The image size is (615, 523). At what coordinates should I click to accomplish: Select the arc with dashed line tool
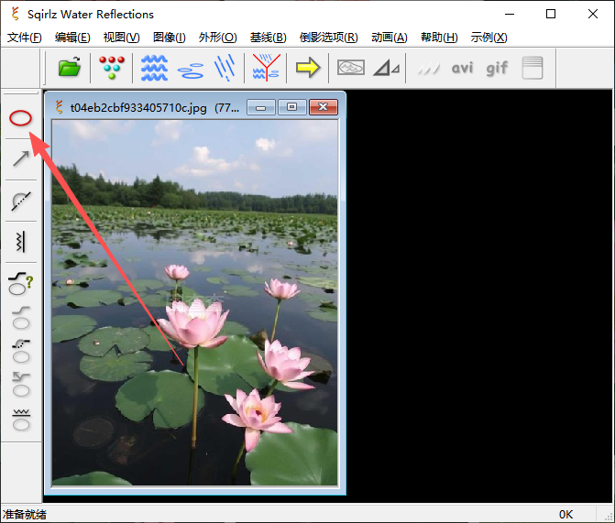coord(21,202)
